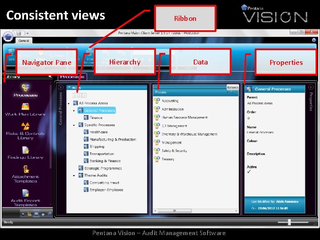Collapse the All Process Areas tree node

[69, 104]
